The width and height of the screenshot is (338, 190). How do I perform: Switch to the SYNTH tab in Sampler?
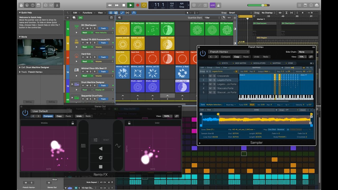[x=224, y=63]
